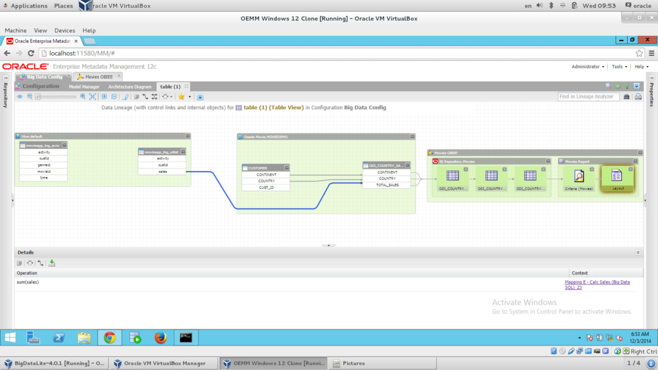658x370 pixels.
Task: Click the highlighter pen icon in toolbar
Action: [125, 97]
